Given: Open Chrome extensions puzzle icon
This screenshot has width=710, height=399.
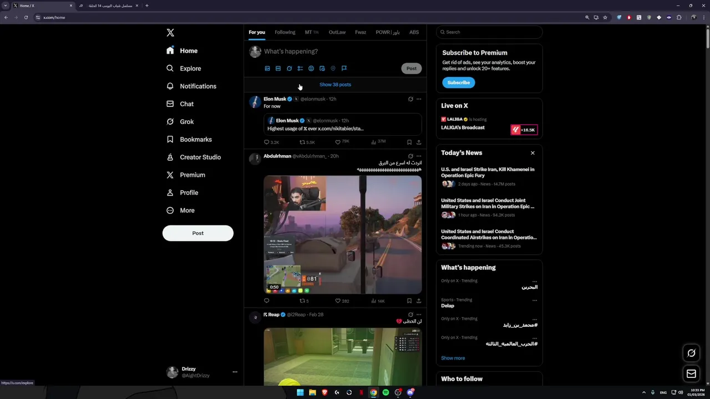Looking at the screenshot, I should pyautogui.click(x=678, y=18).
